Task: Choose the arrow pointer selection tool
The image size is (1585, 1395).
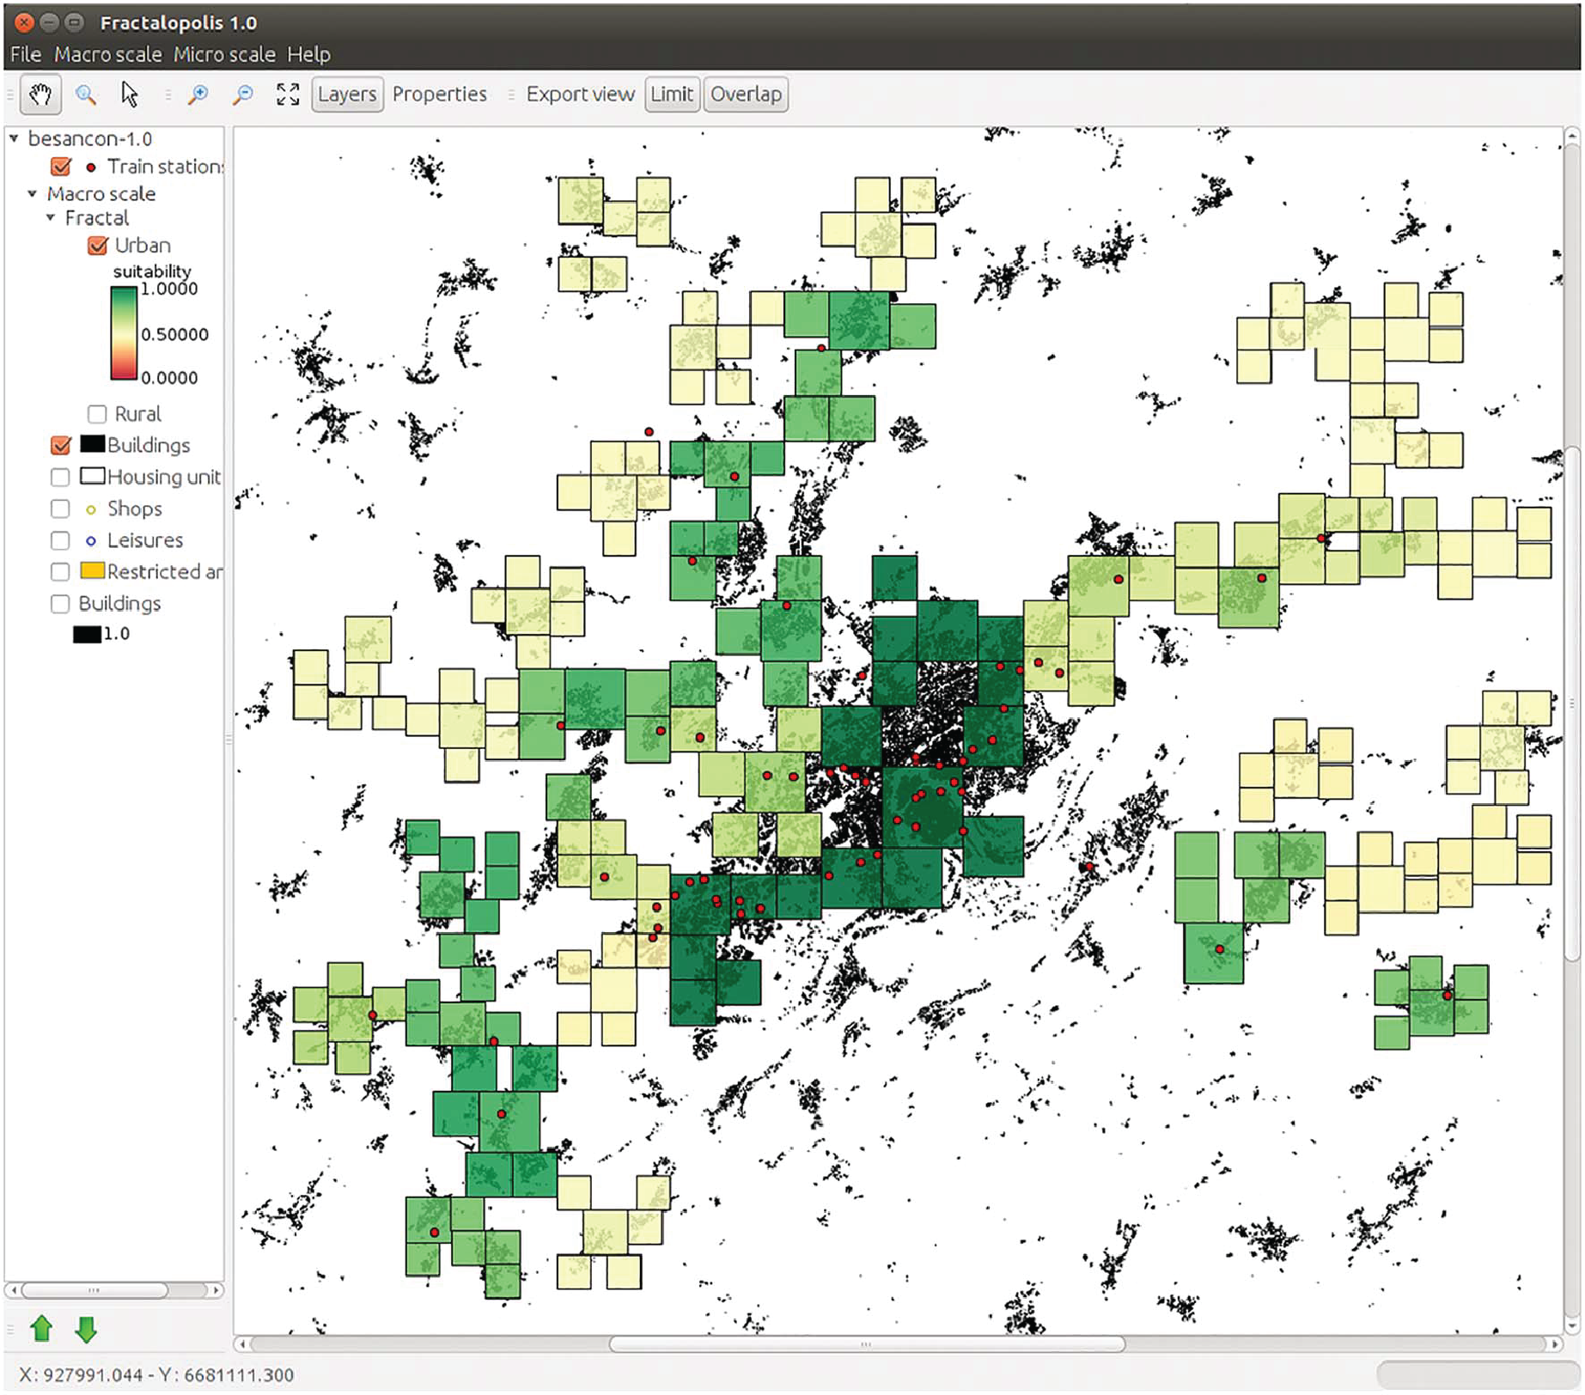Action: [130, 94]
